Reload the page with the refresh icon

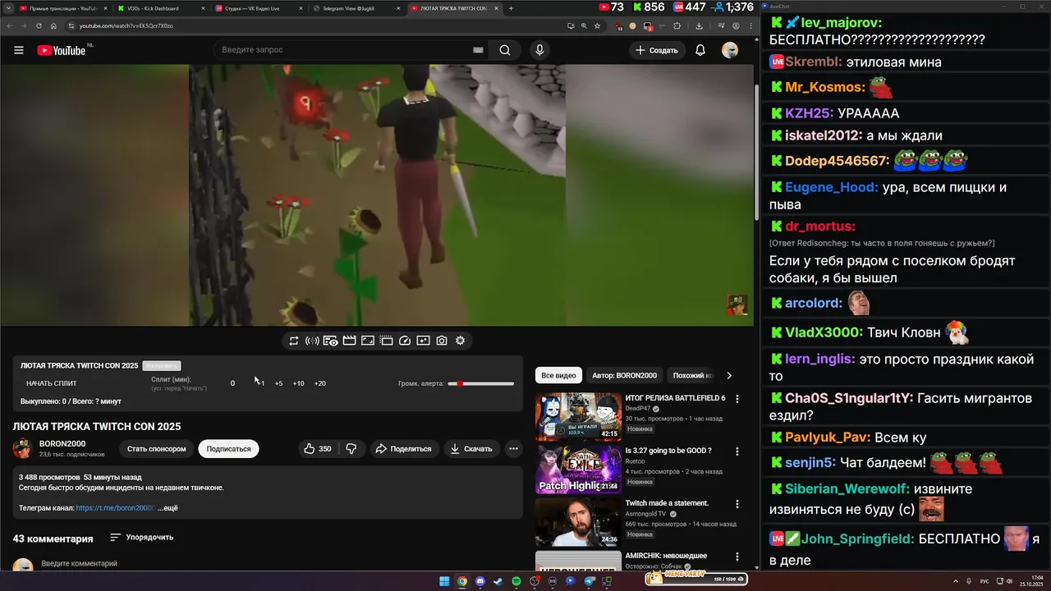[x=39, y=25]
